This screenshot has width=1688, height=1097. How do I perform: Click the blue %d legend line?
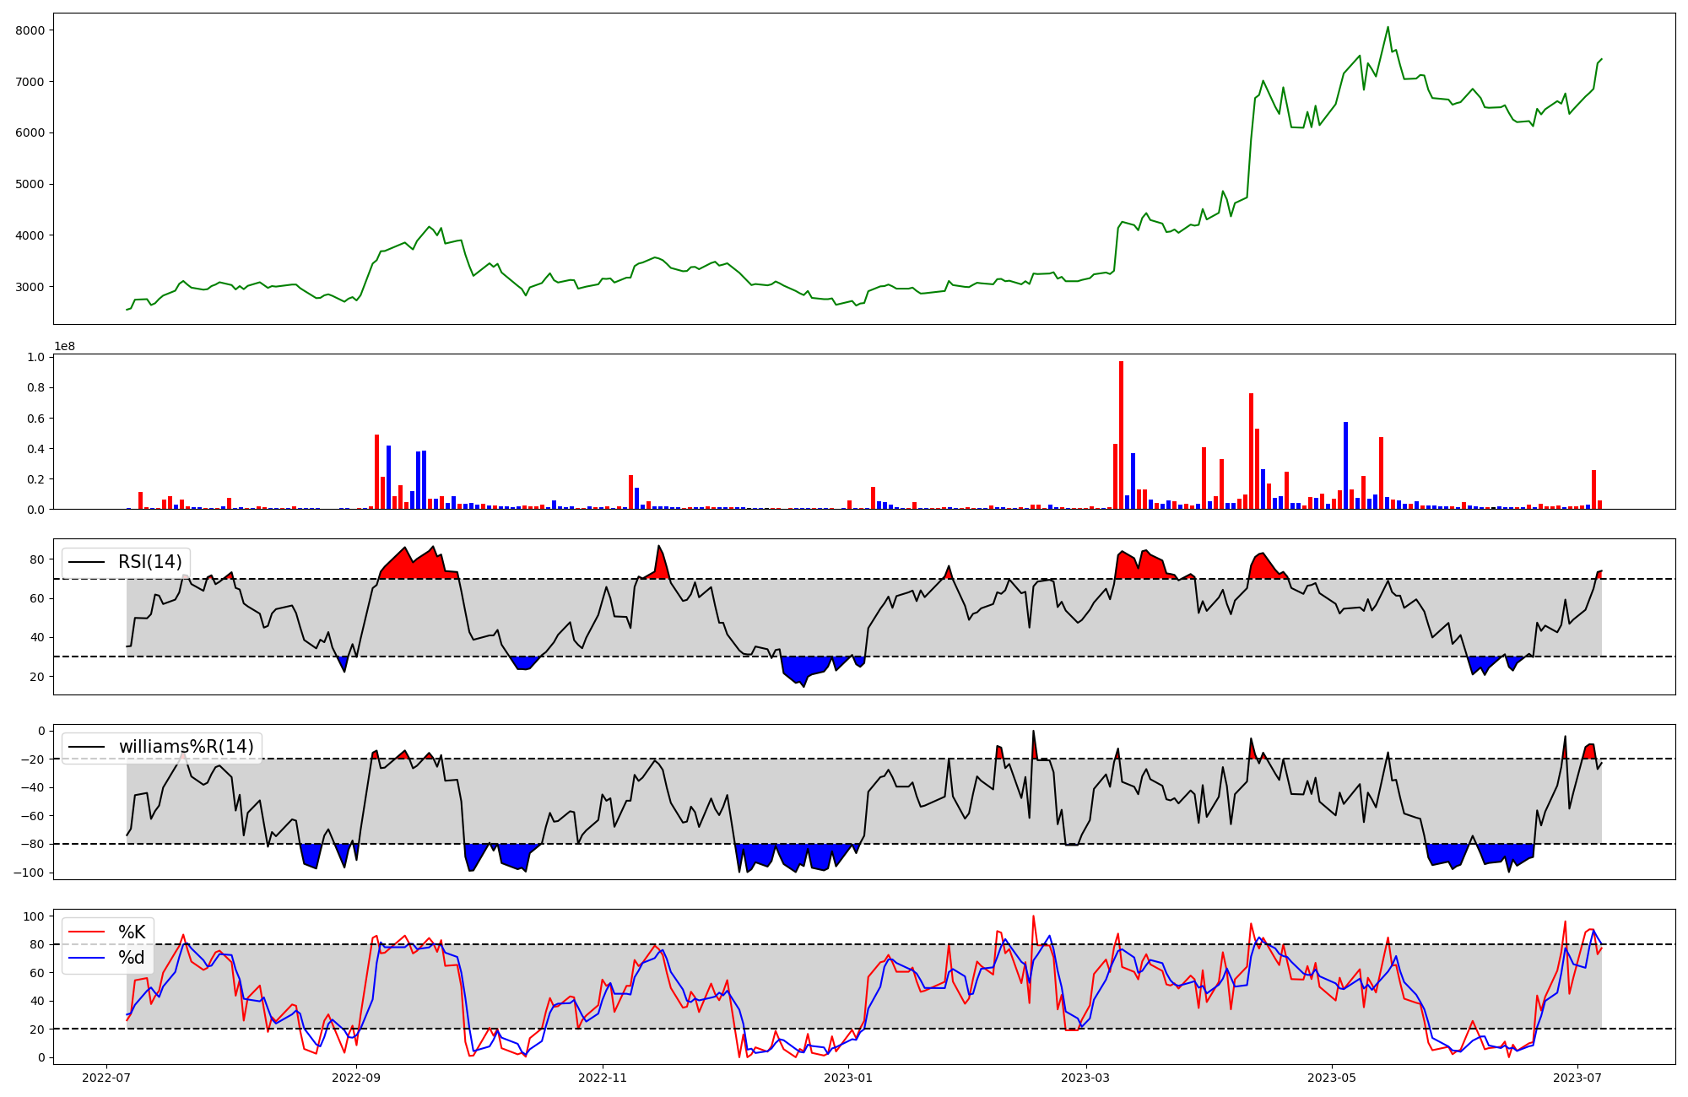pos(86,958)
